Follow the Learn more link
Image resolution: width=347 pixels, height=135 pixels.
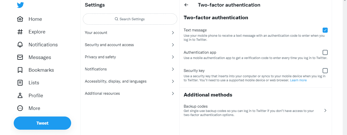[x=298, y=80]
